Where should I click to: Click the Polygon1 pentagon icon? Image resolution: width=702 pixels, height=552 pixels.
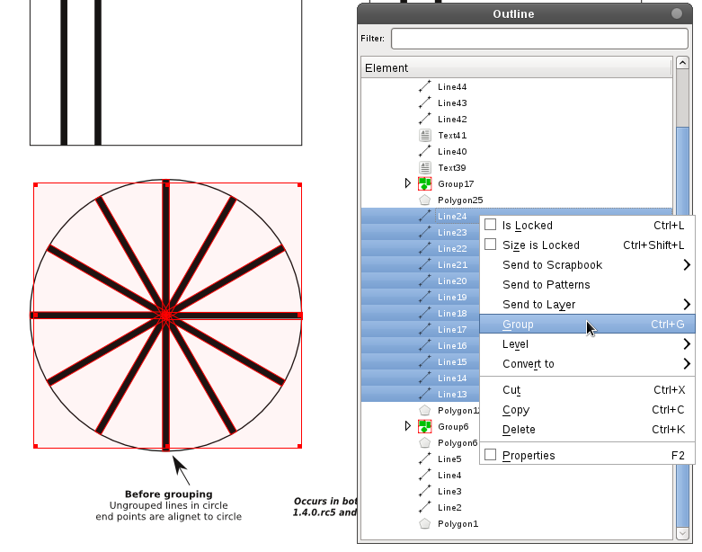[x=425, y=523]
